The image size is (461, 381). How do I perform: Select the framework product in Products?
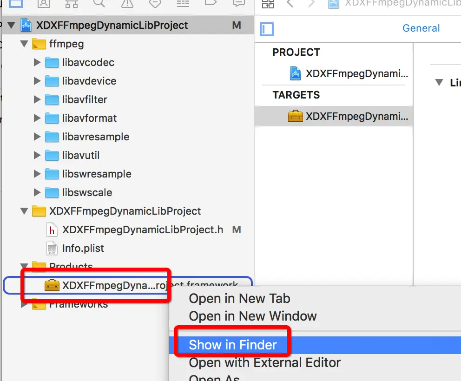click(128, 285)
